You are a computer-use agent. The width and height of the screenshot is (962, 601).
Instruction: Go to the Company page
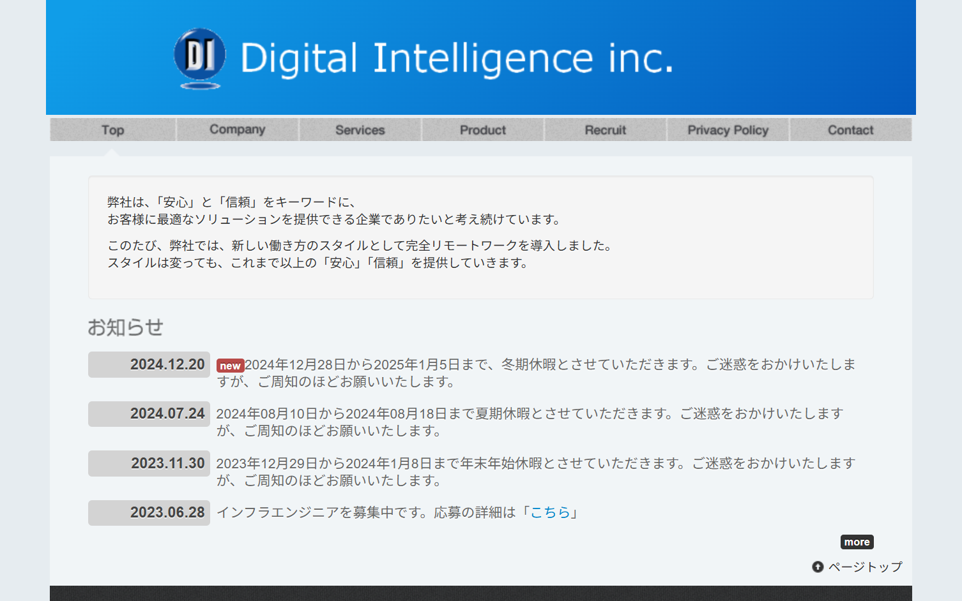click(237, 130)
